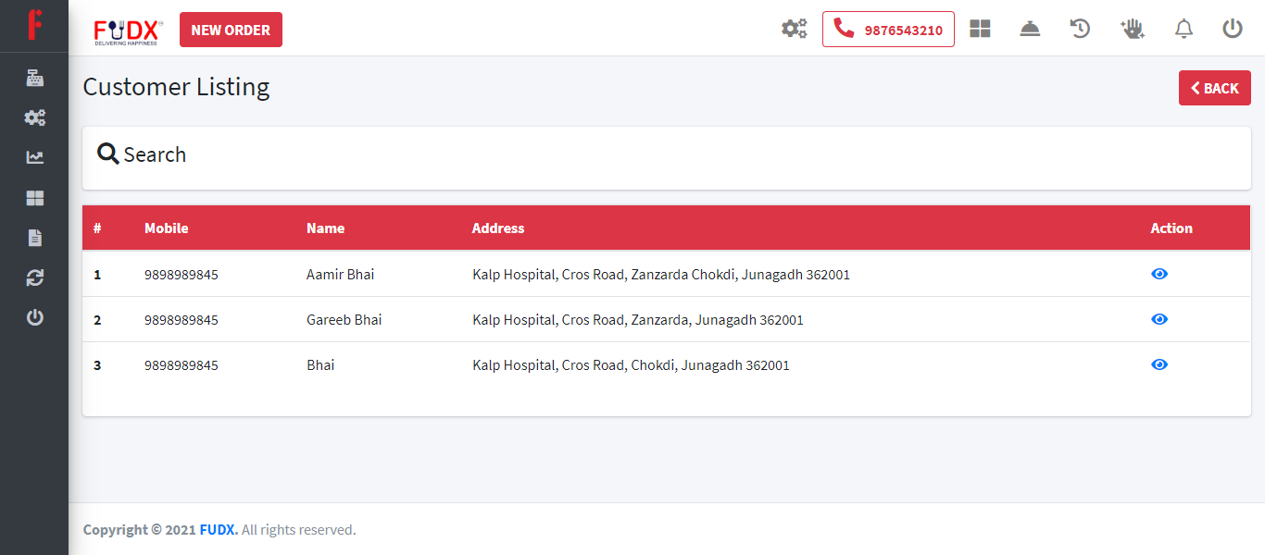This screenshot has width=1265, height=555.
Task: Open the FUDX link in footer
Action: point(219,530)
